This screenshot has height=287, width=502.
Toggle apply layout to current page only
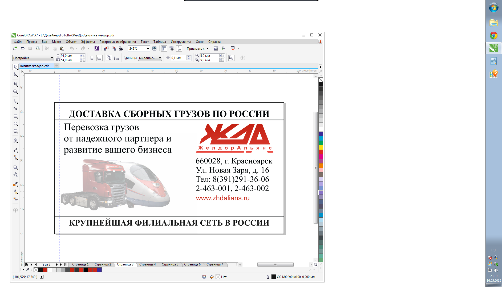point(116,58)
